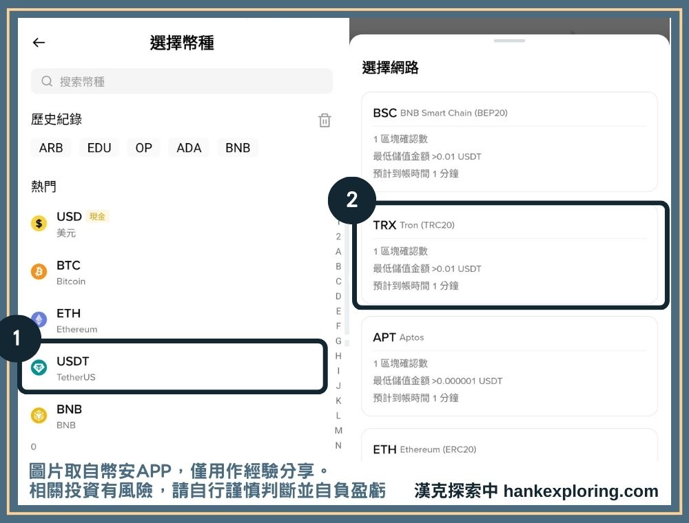Switch to the 歷史紀錄 ARB tag
This screenshot has width=689, height=523.
pos(50,147)
